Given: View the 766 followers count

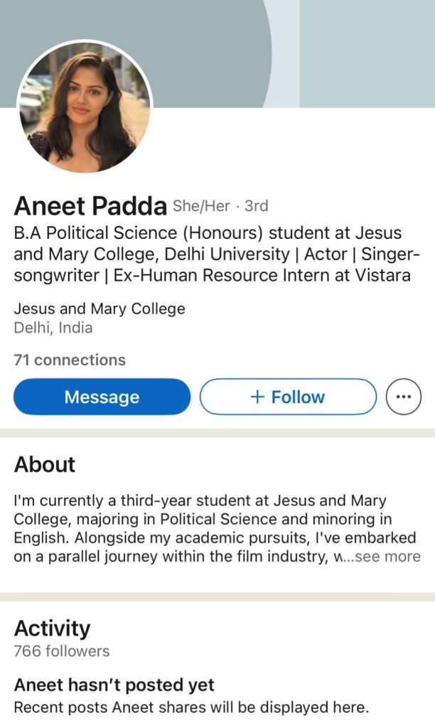Looking at the screenshot, I should click(62, 651).
